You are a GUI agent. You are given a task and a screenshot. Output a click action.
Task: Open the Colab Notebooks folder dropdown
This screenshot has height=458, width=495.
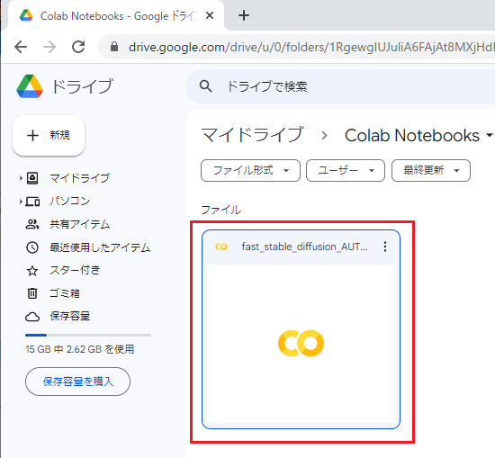490,135
